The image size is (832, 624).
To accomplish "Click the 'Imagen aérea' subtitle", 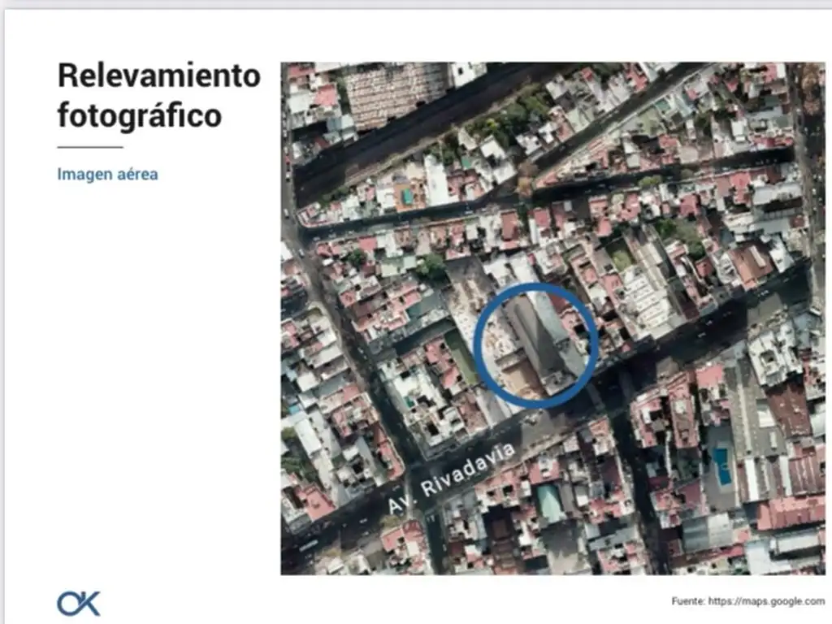I will coord(108,174).
